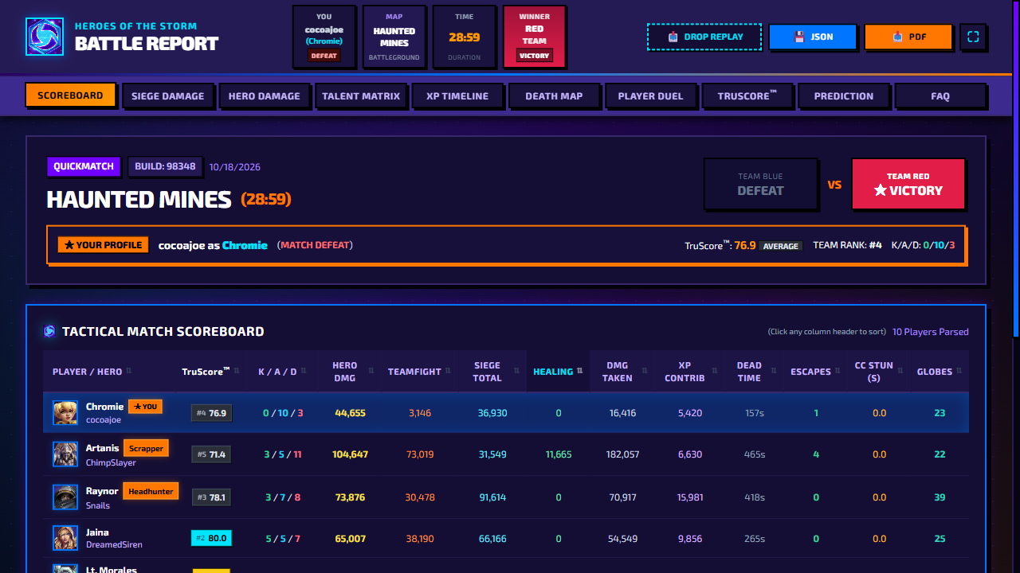Viewport: 1020px width, 573px height.
Task: Click the scoreboard section emblem icon
Action: (x=49, y=331)
